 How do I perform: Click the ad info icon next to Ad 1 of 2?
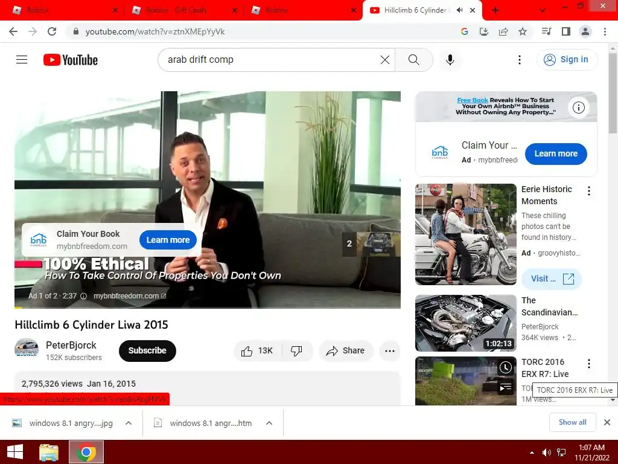click(83, 296)
